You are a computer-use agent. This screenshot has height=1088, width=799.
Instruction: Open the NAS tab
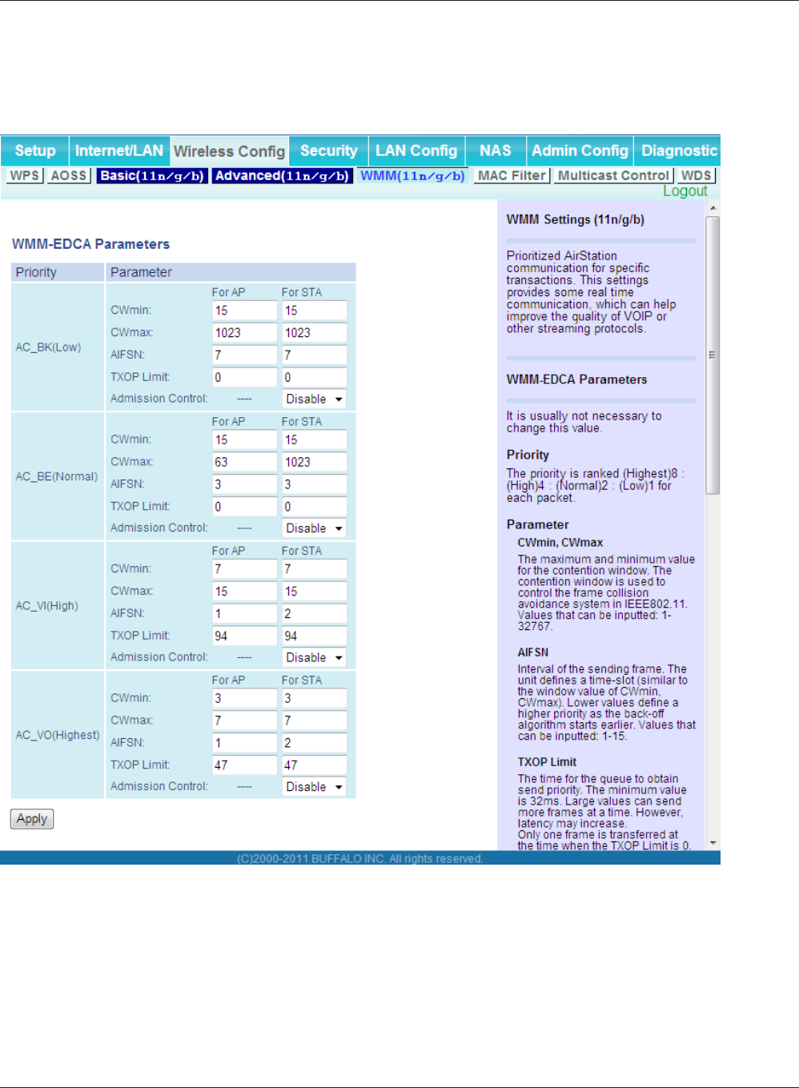point(495,151)
